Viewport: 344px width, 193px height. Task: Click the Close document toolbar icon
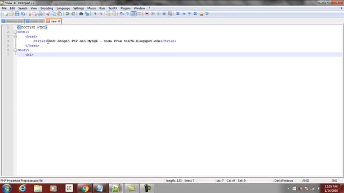tap(29, 14)
